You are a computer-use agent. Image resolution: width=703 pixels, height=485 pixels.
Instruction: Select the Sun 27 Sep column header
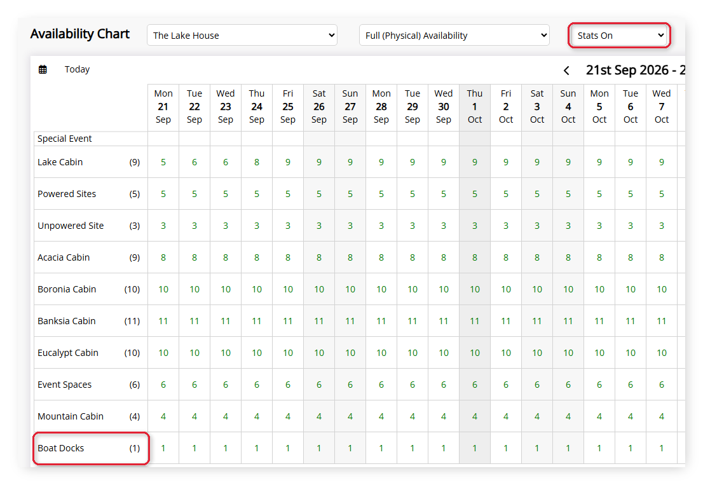tap(350, 107)
